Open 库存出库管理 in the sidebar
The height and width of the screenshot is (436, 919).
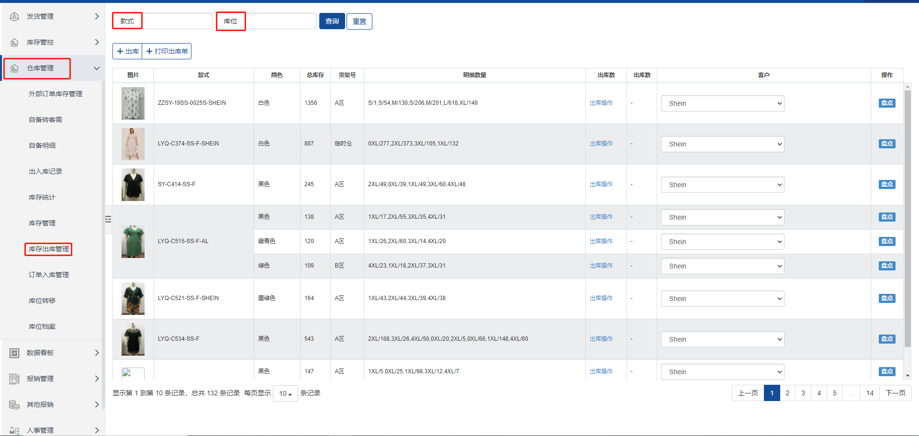point(49,249)
